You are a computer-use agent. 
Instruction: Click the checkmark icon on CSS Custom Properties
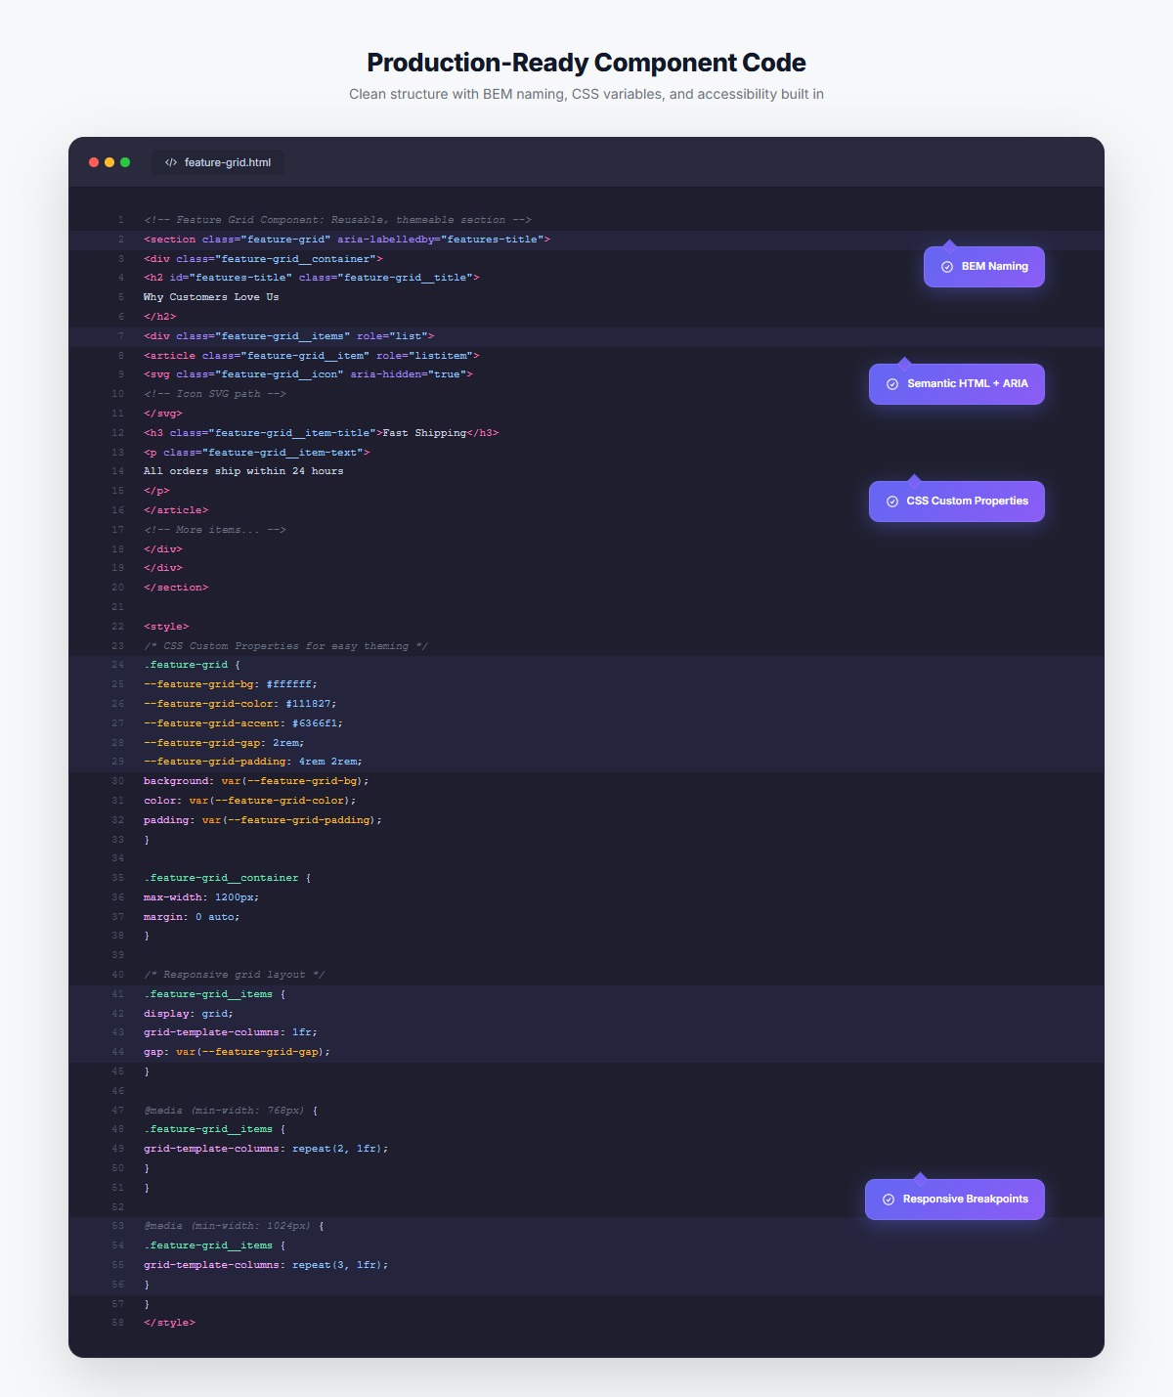[x=891, y=501]
